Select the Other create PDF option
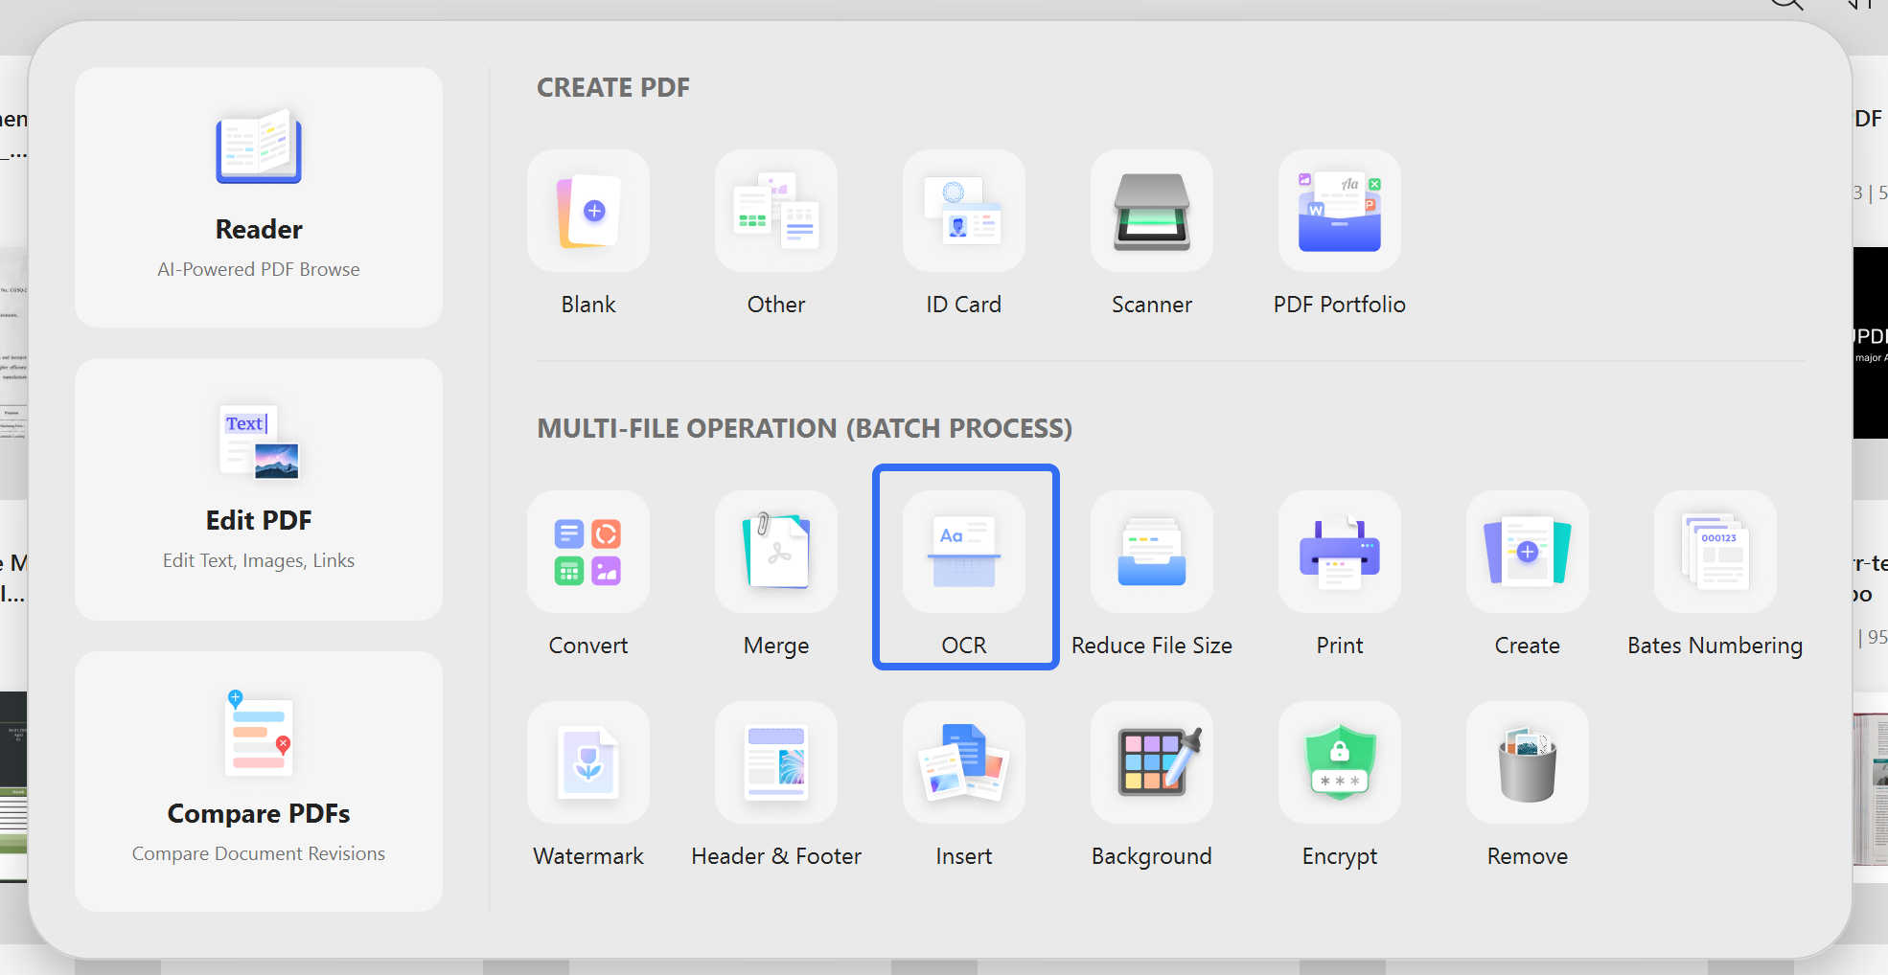This screenshot has width=1888, height=975. [x=776, y=211]
